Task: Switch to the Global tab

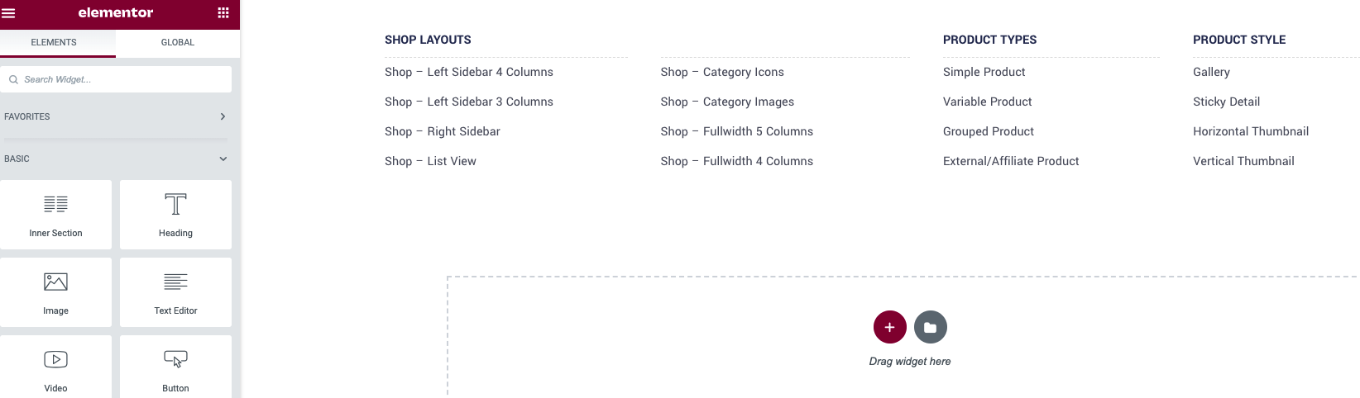Action: pyautogui.click(x=178, y=42)
